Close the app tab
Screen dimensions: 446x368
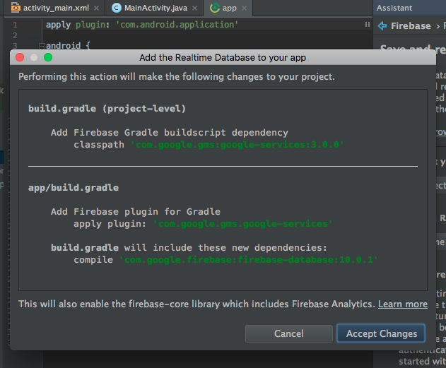(x=244, y=8)
